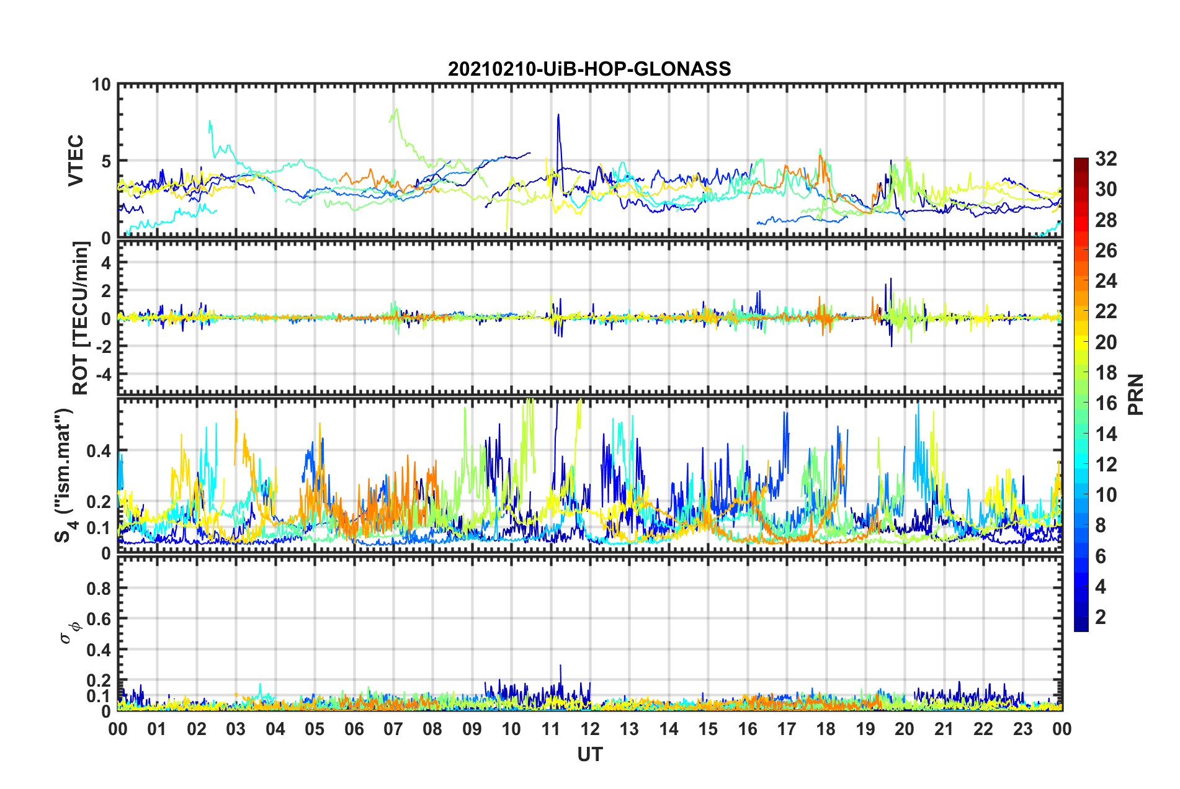Click colorbar tick label 24
The height and width of the screenshot is (789, 1180).
tap(1106, 281)
